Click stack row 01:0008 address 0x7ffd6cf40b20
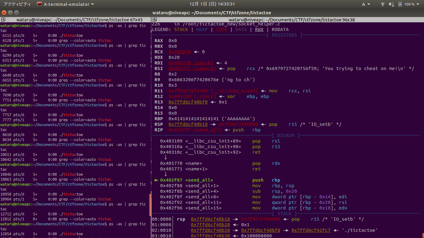The image size is (424, 238). (x=210, y=225)
